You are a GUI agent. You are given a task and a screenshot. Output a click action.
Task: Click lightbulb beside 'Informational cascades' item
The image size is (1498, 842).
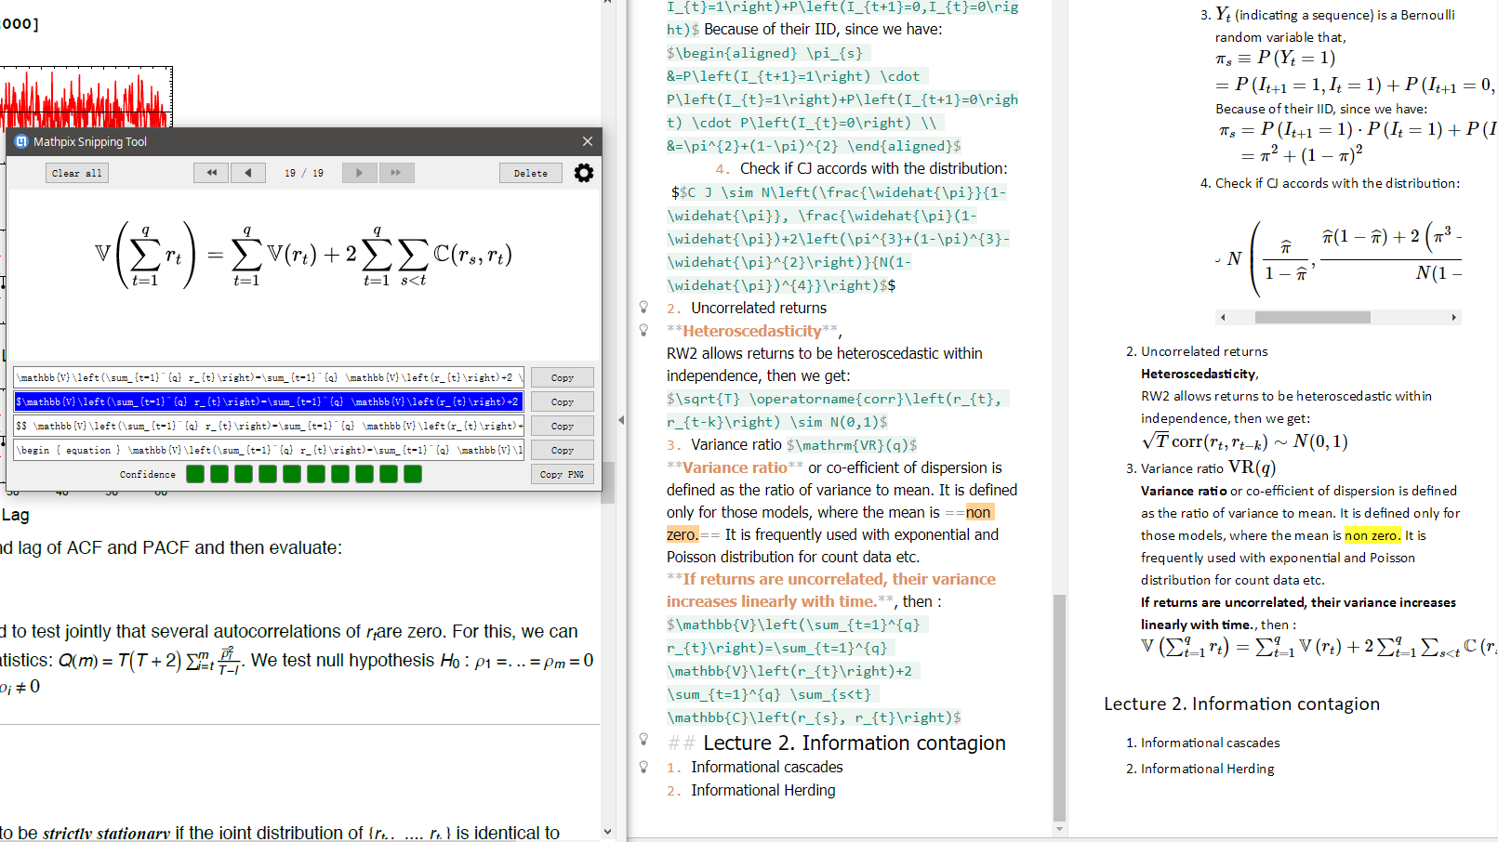coord(643,767)
